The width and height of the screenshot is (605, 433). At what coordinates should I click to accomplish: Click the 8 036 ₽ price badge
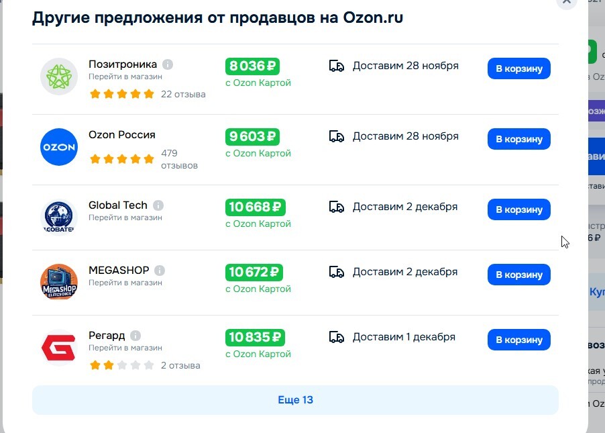[x=252, y=66]
